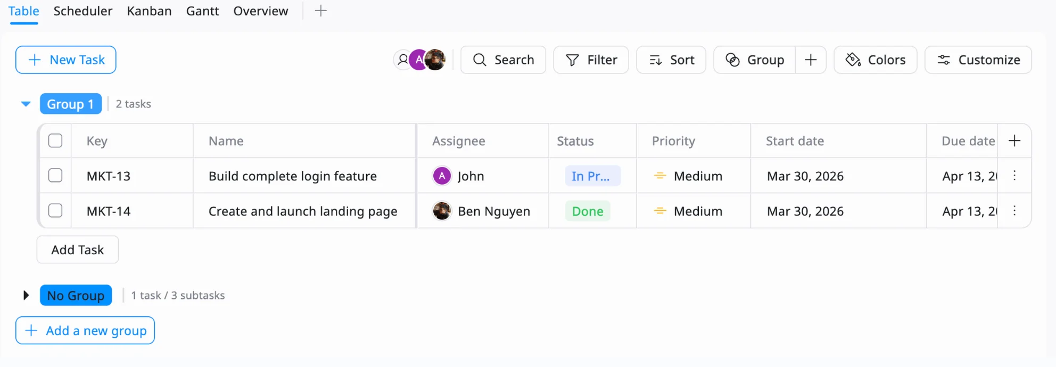The image size is (1056, 367).
Task: Click the green Done status label
Action: point(588,211)
